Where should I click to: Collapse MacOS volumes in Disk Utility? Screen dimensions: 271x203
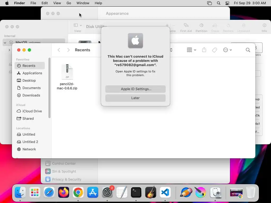click(5, 43)
